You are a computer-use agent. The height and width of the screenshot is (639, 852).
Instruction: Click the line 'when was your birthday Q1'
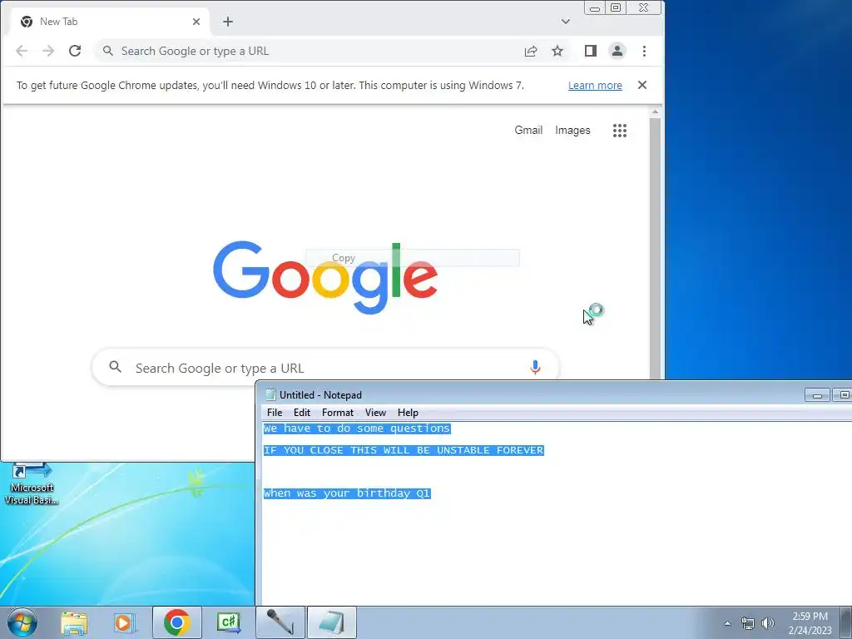coord(347,493)
